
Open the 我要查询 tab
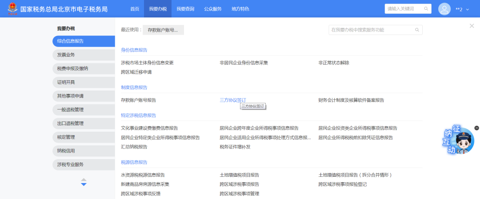(x=185, y=9)
